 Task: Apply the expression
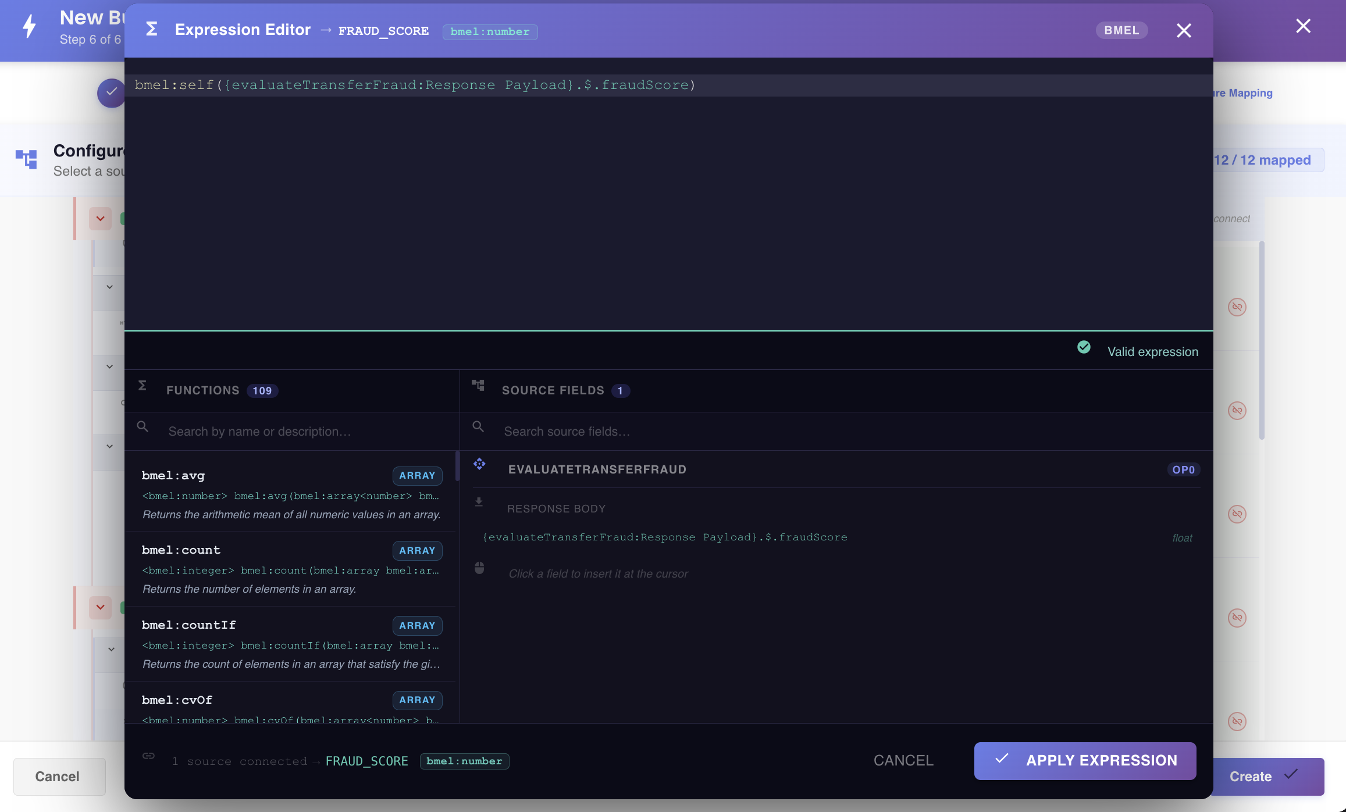click(x=1085, y=761)
